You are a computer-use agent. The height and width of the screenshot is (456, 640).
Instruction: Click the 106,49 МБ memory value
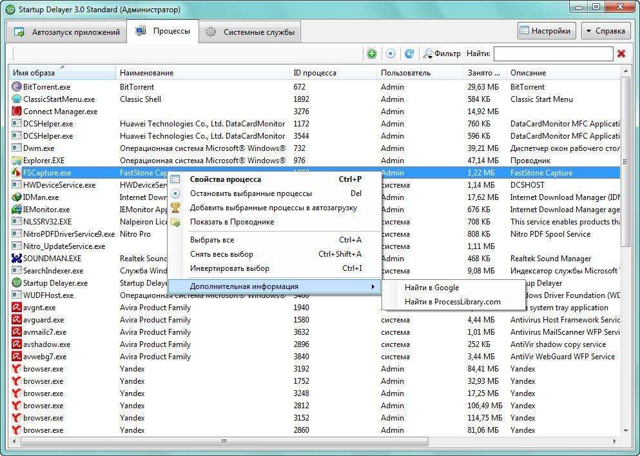tap(485, 405)
